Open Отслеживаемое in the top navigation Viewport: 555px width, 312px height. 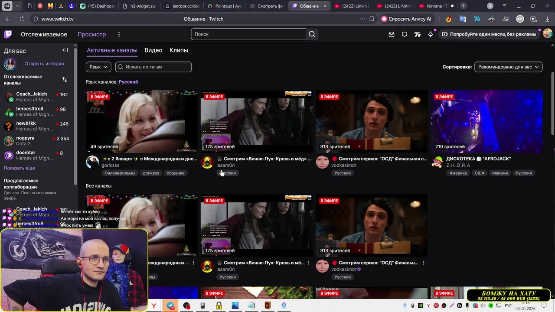pos(44,34)
